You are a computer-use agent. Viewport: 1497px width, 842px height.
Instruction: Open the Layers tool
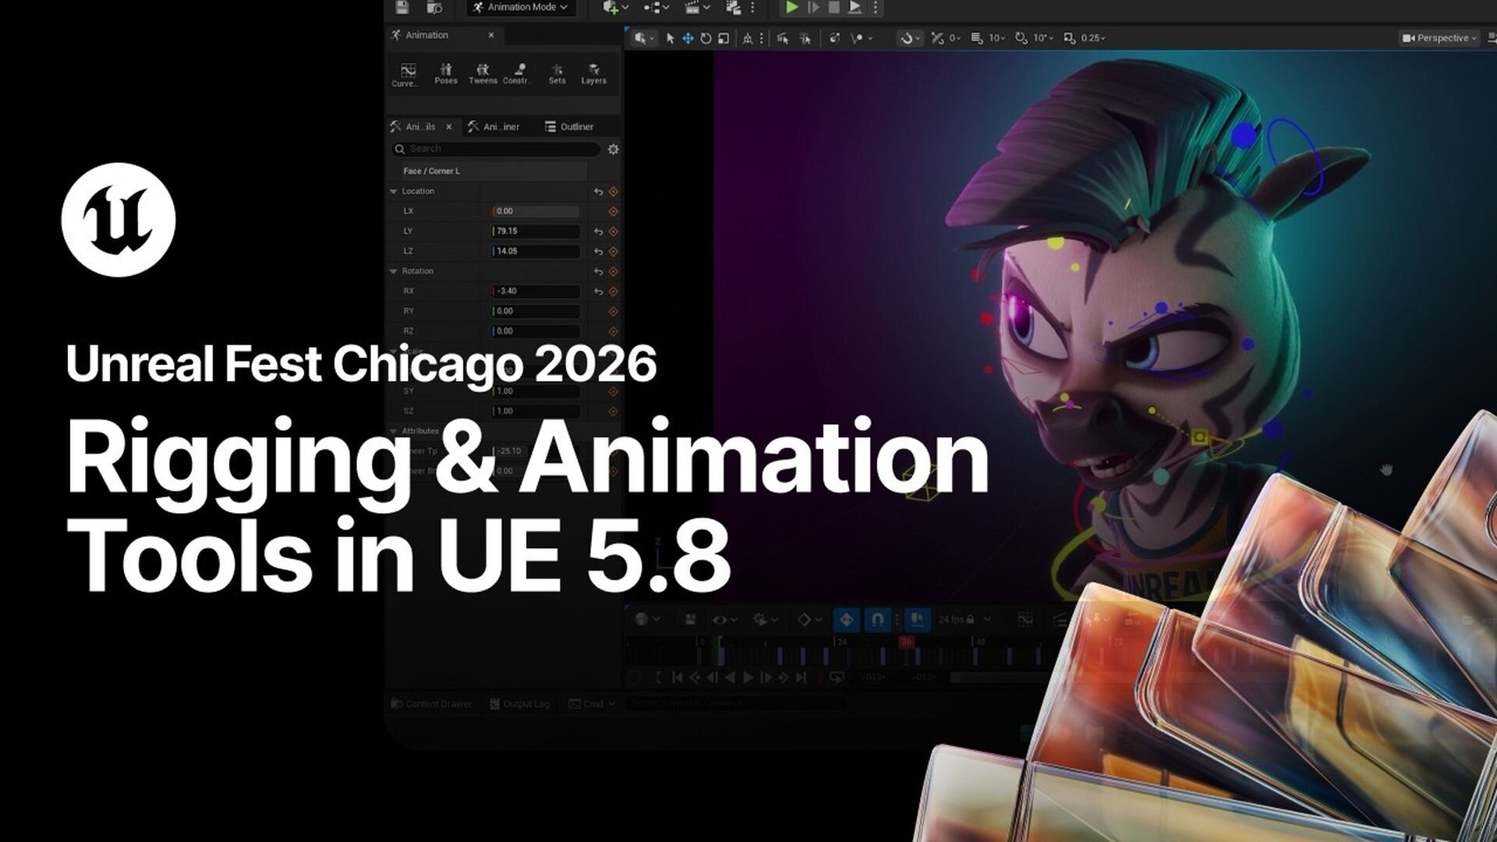pyautogui.click(x=593, y=74)
